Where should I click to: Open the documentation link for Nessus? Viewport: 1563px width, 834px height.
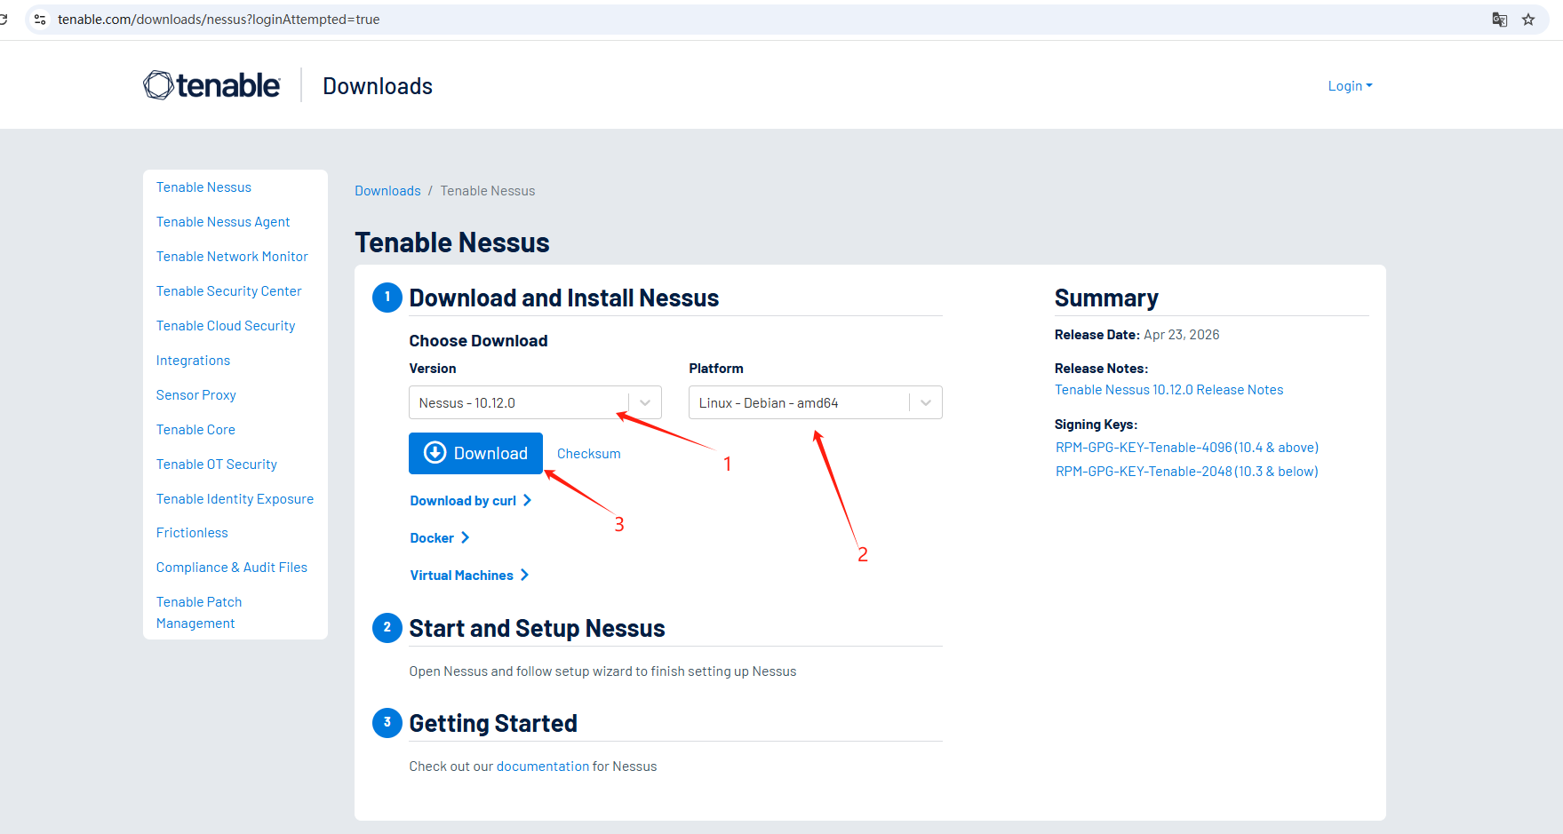pos(543,766)
